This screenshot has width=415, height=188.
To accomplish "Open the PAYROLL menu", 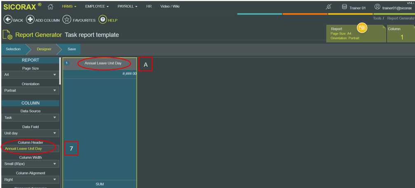I will [x=127, y=6].
